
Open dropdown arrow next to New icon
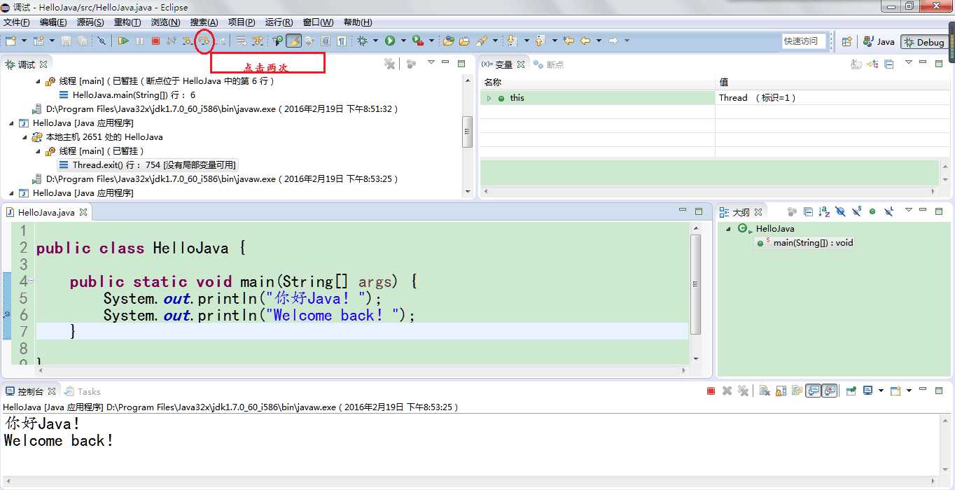[24, 41]
